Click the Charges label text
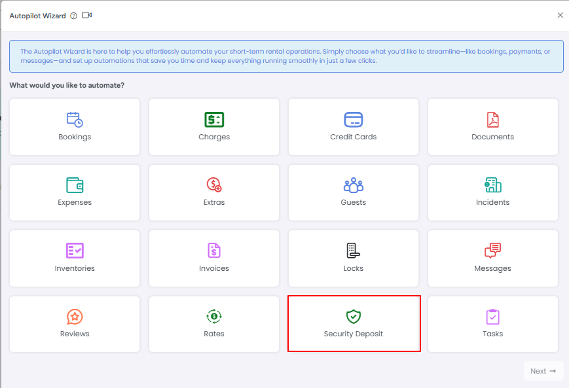Image resolution: width=569 pixels, height=388 pixels. [214, 137]
